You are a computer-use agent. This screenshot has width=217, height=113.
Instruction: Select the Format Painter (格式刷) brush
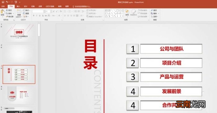(x=10, y=17)
